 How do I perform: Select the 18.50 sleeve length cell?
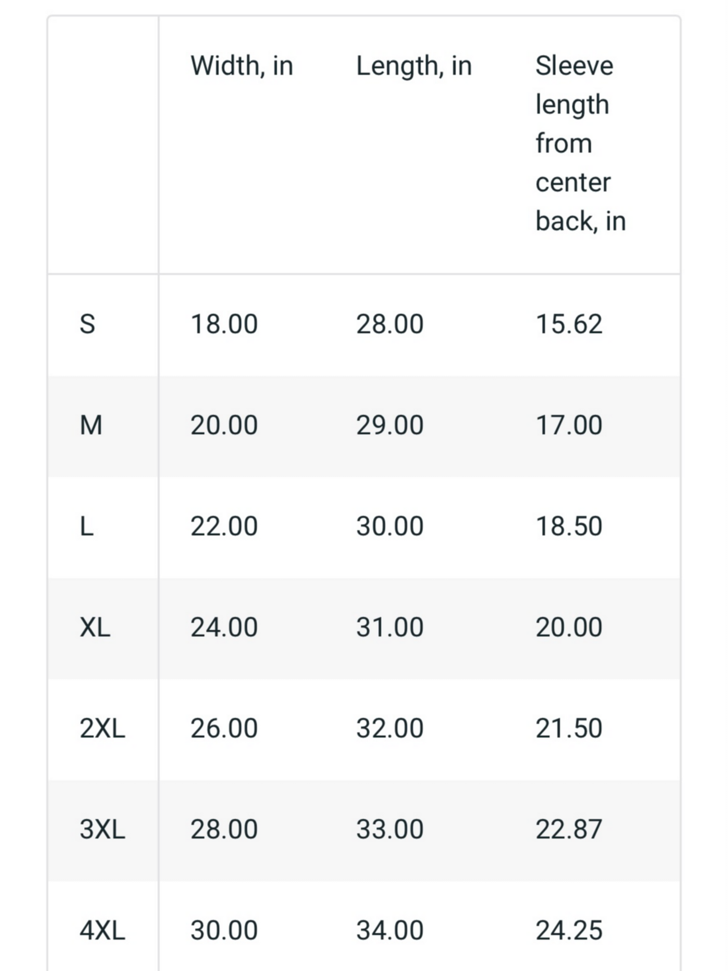pyautogui.click(x=568, y=527)
